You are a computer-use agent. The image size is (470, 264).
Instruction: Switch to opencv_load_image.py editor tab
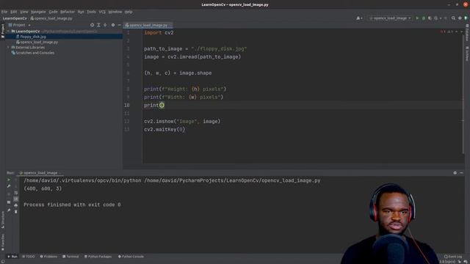point(148,25)
